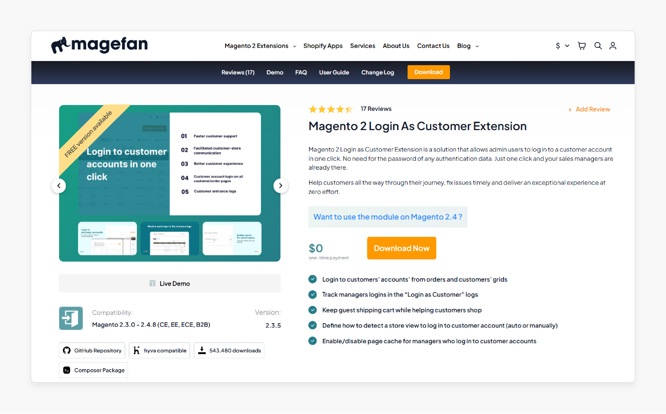The height and width of the screenshot is (414, 666).
Task: Select the Login to customer accounts thumbnail
Action: 107,238
